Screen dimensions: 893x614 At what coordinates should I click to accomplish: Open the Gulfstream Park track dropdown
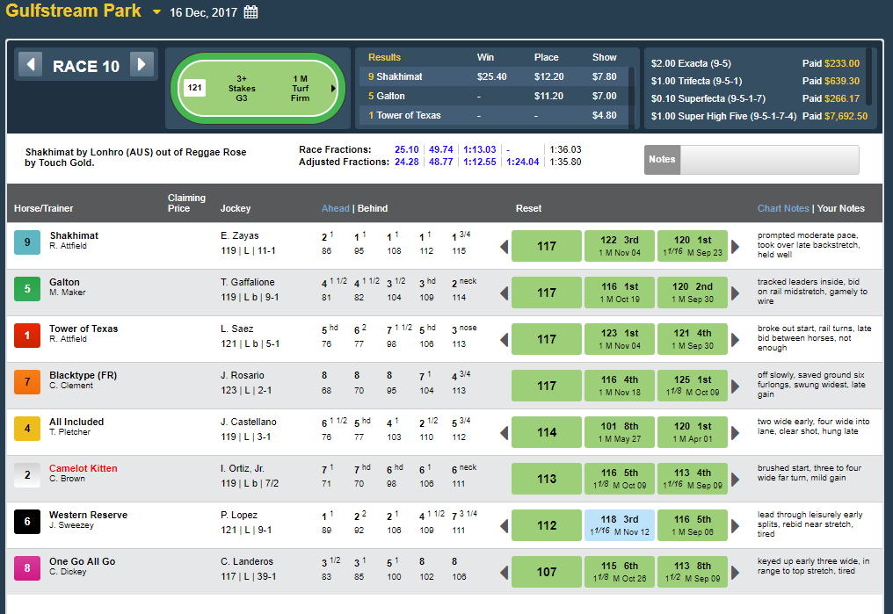coord(156,12)
